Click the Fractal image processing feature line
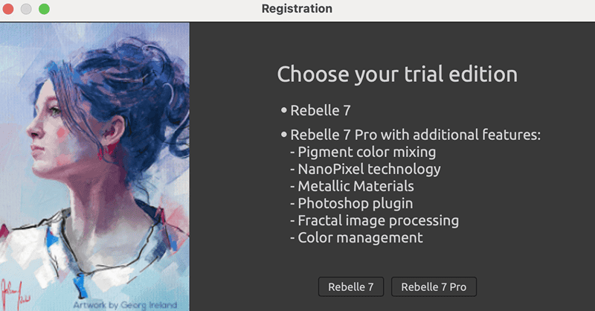Viewport: 595px width, 311px height. point(375,221)
